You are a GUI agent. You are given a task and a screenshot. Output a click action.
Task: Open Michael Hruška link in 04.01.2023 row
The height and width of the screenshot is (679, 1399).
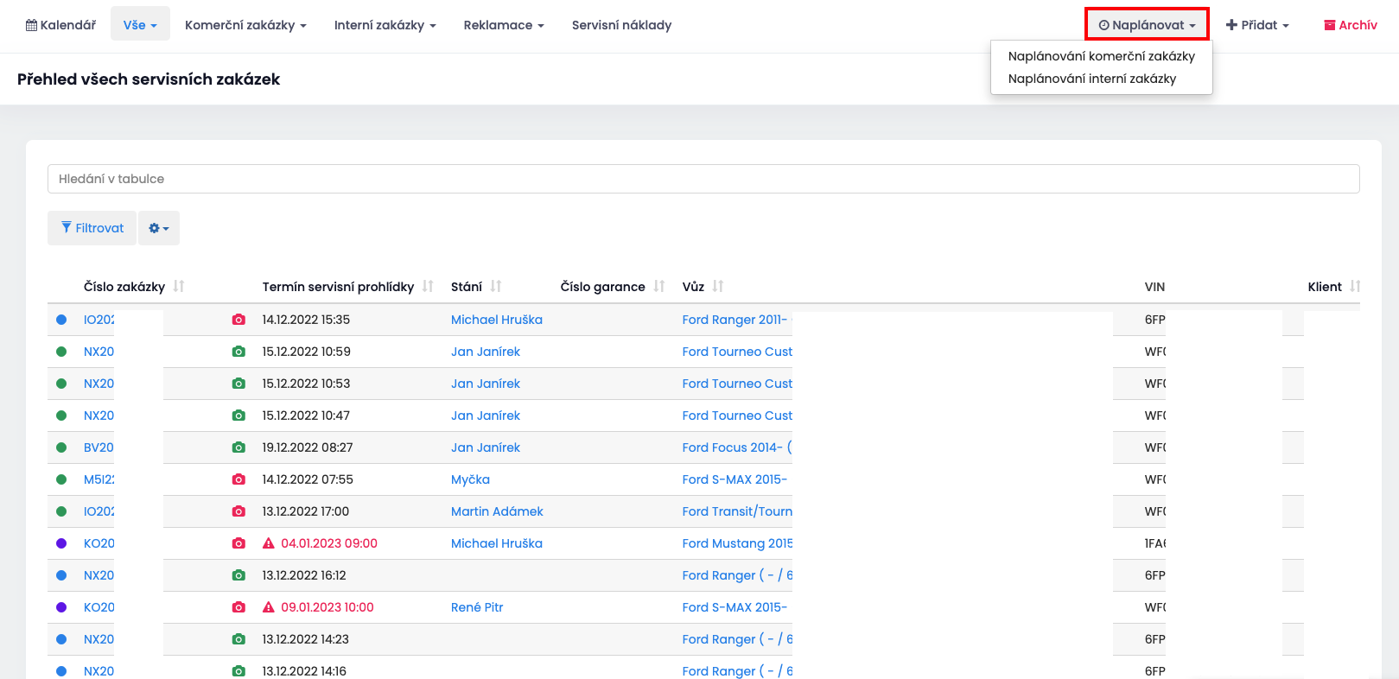coord(497,543)
